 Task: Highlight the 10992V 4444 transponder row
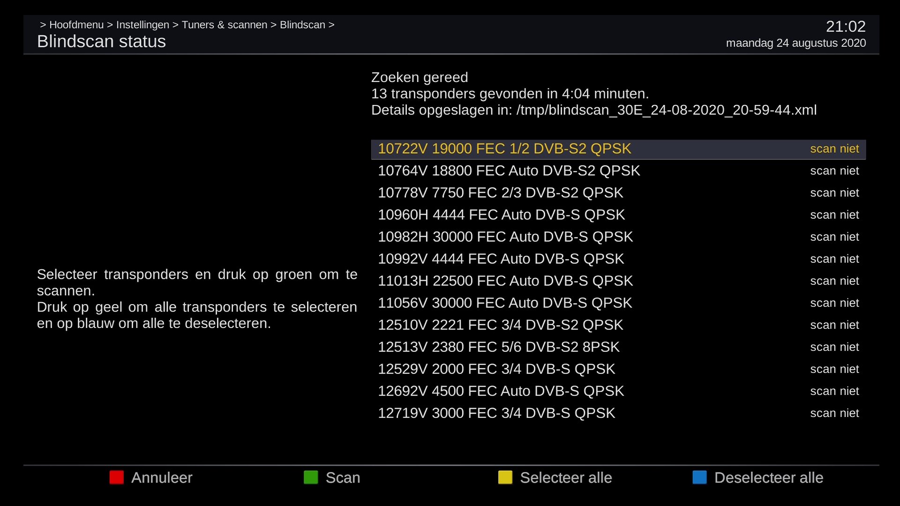tap(501, 259)
